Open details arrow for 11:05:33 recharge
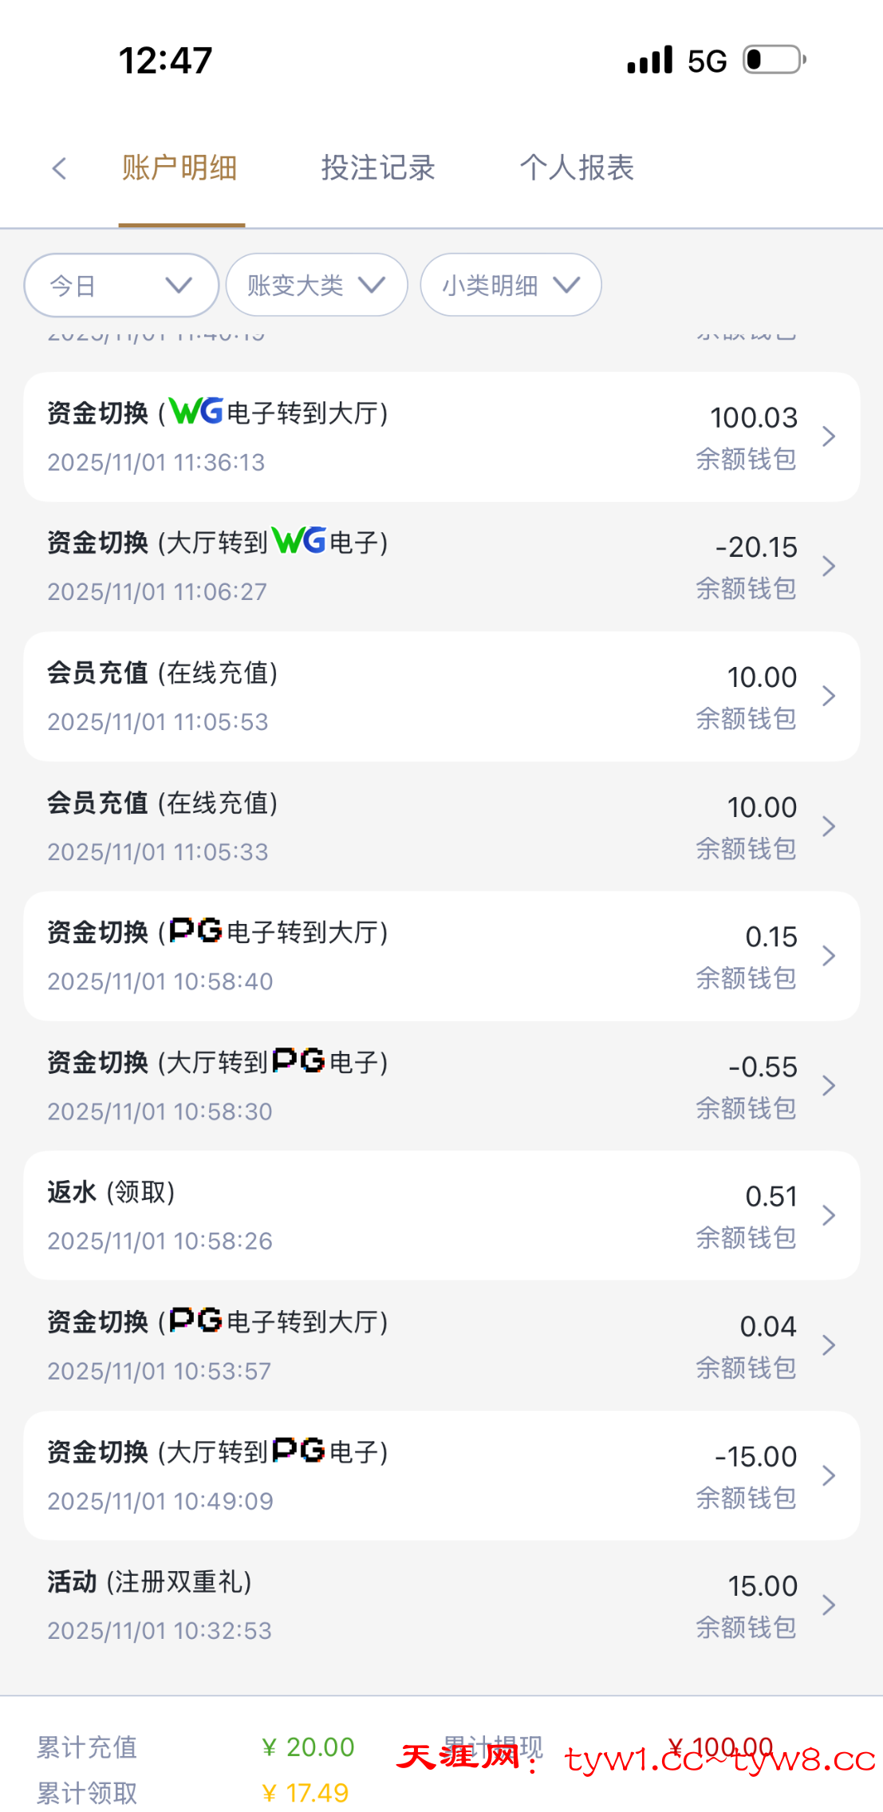The image size is (883, 1812). (829, 826)
